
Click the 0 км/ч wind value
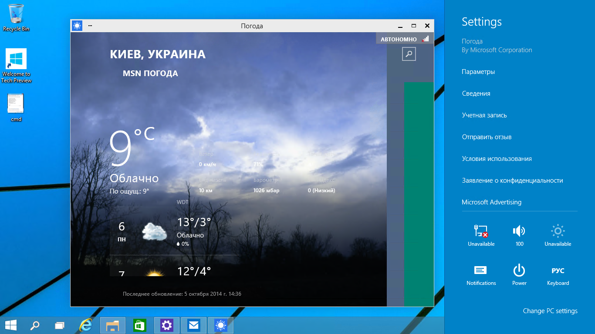click(x=207, y=164)
